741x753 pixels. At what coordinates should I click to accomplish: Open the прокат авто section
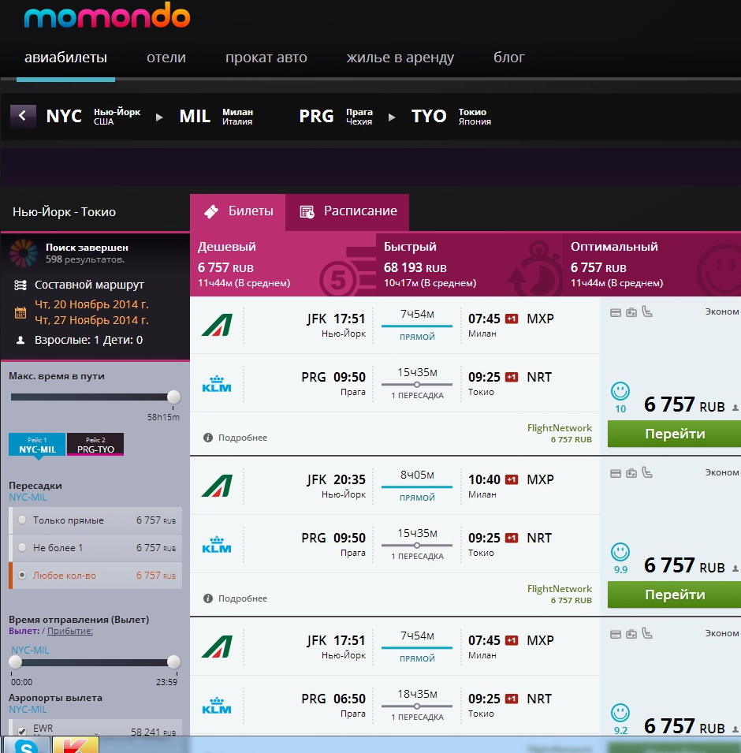pyautogui.click(x=266, y=57)
